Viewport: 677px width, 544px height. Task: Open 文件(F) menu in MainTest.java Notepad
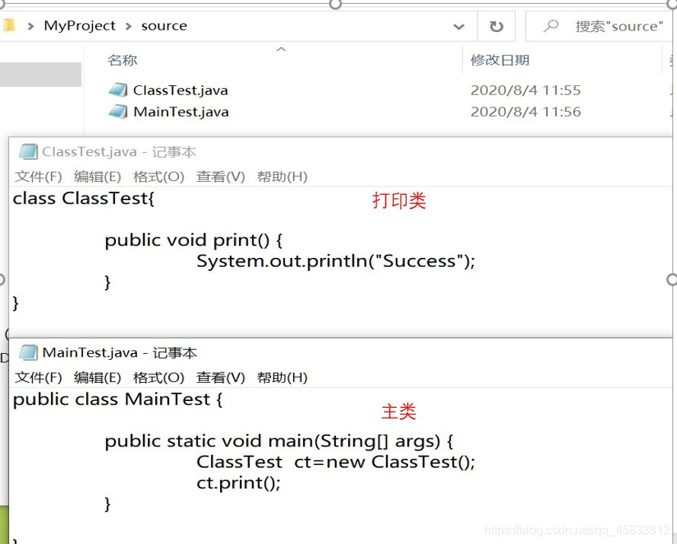coord(38,377)
